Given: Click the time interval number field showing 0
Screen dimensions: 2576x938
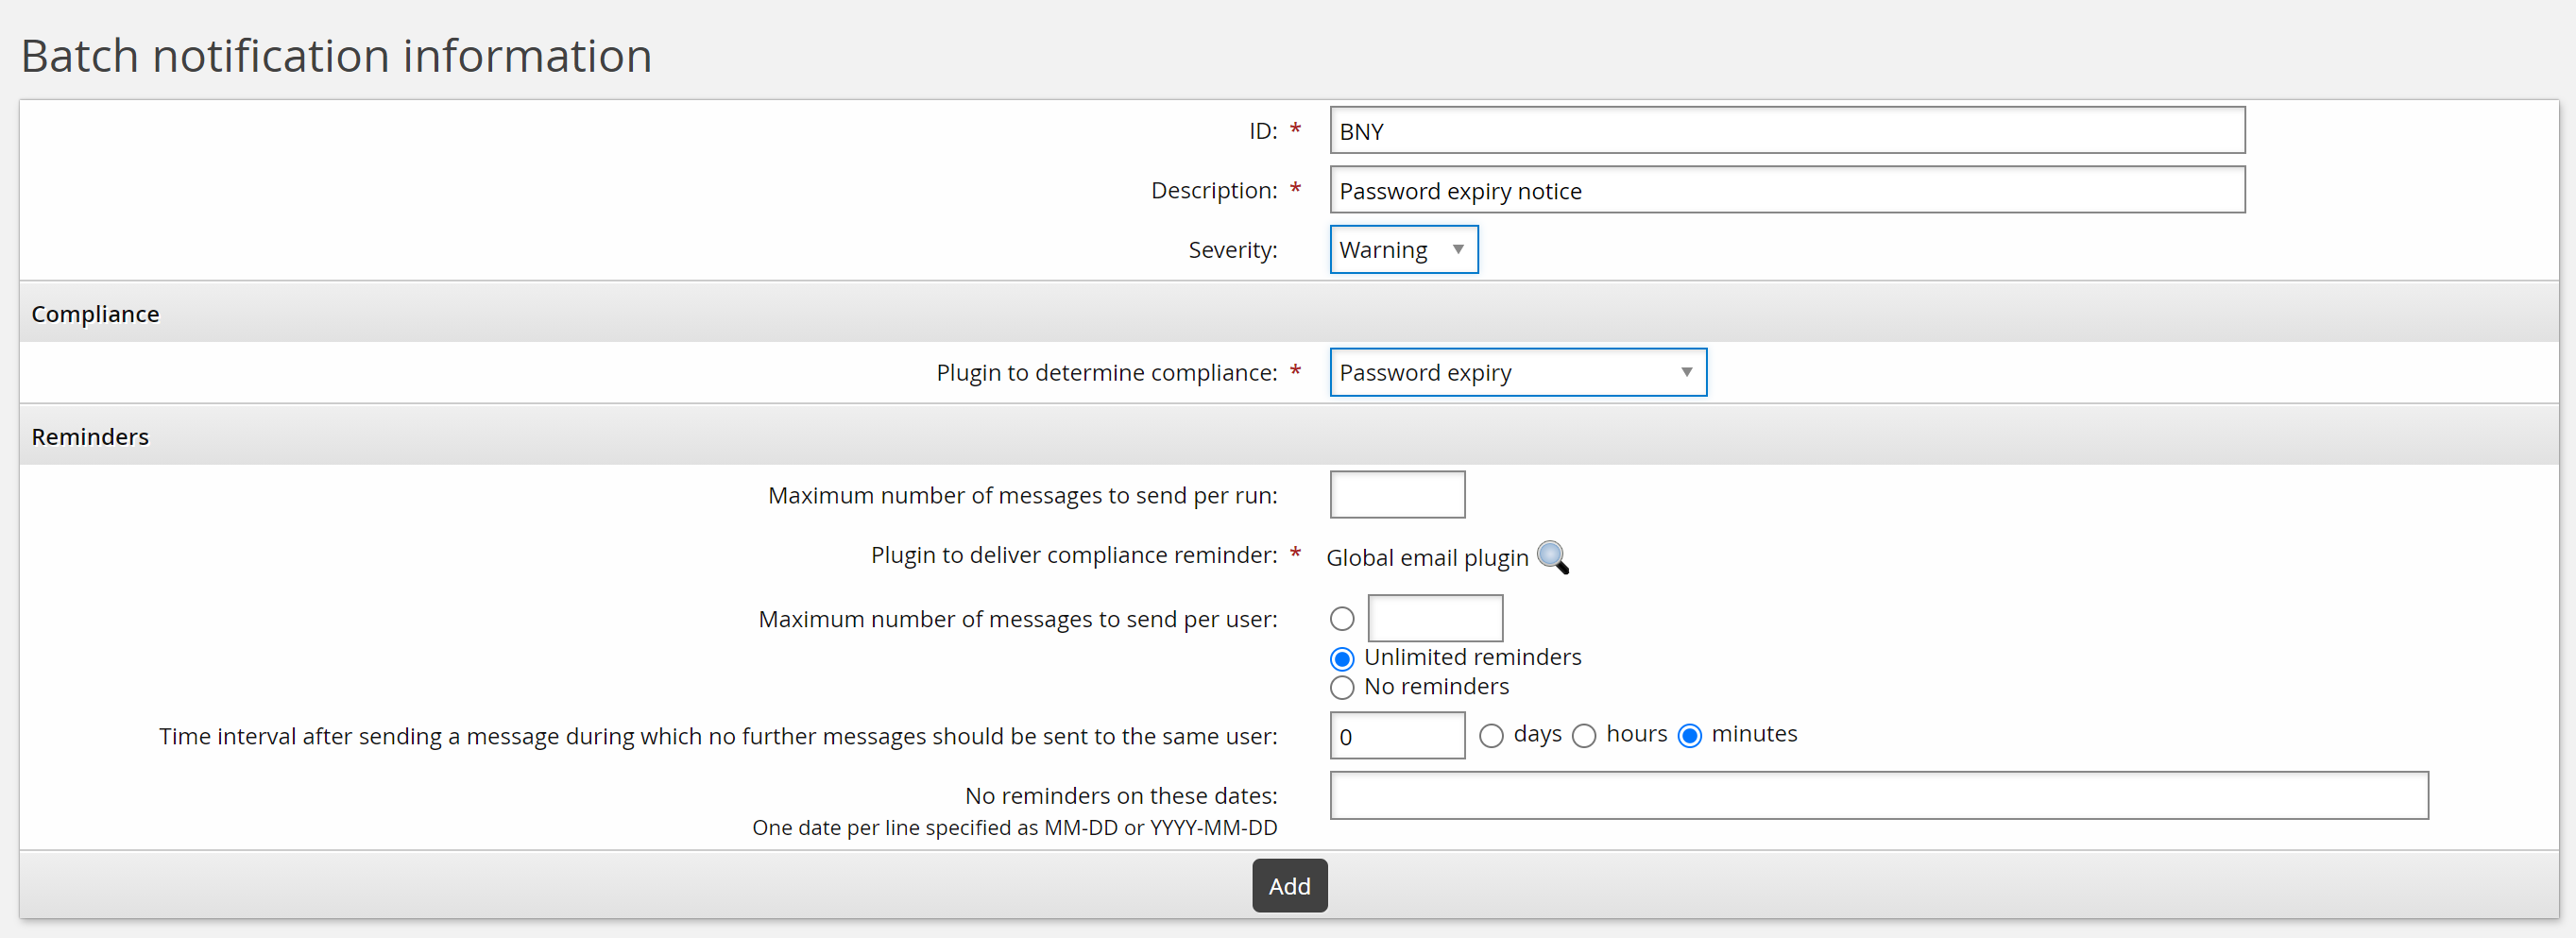Looking at the screenshot, I should (1396, 736).
